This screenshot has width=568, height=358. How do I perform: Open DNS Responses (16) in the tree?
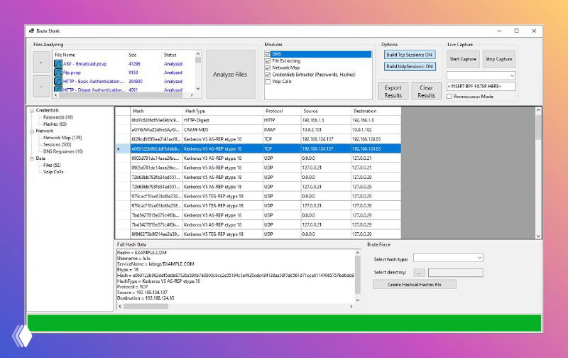[x=63, y=151]
